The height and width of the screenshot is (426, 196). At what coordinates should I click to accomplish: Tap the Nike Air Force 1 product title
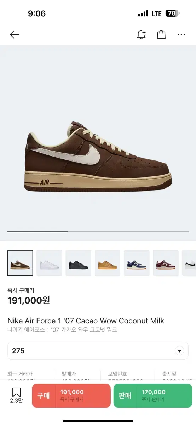86,321
